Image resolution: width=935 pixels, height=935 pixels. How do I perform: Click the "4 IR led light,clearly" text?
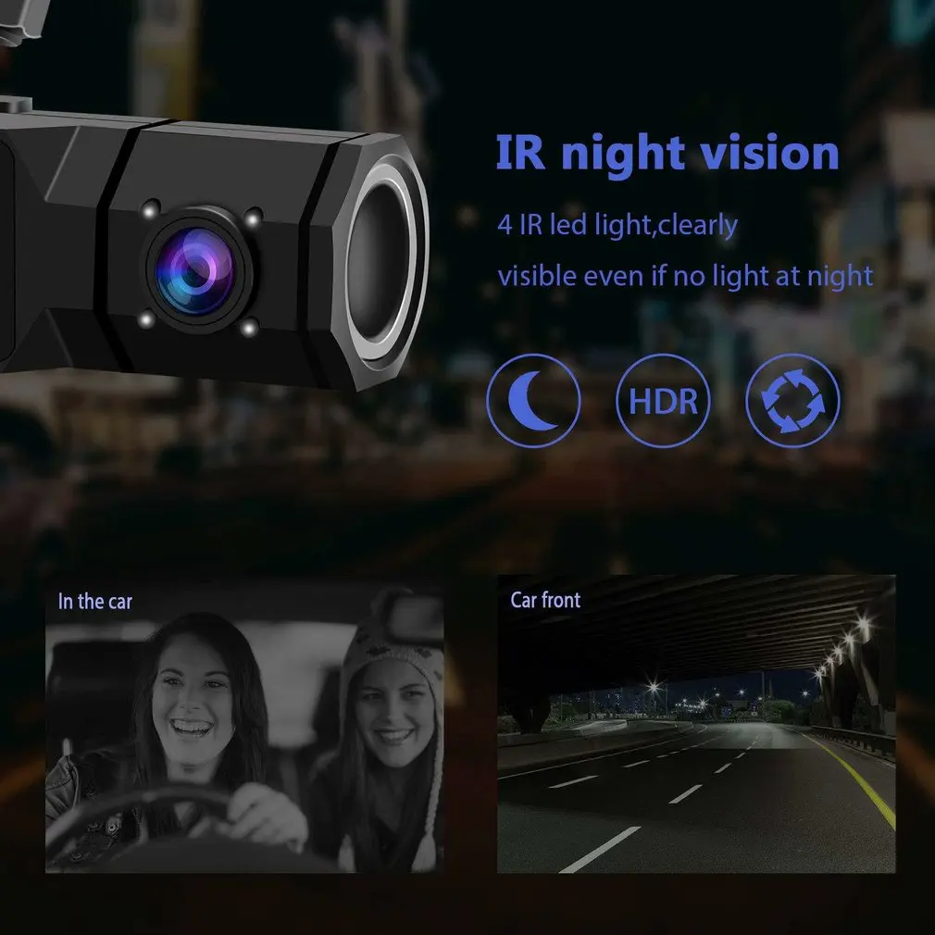(617, 226)
